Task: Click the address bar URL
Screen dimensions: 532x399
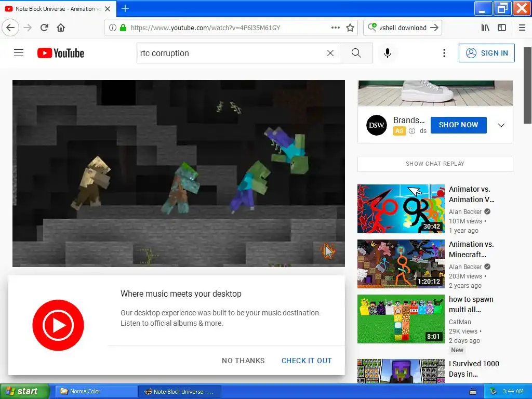Action: [205, 28]
